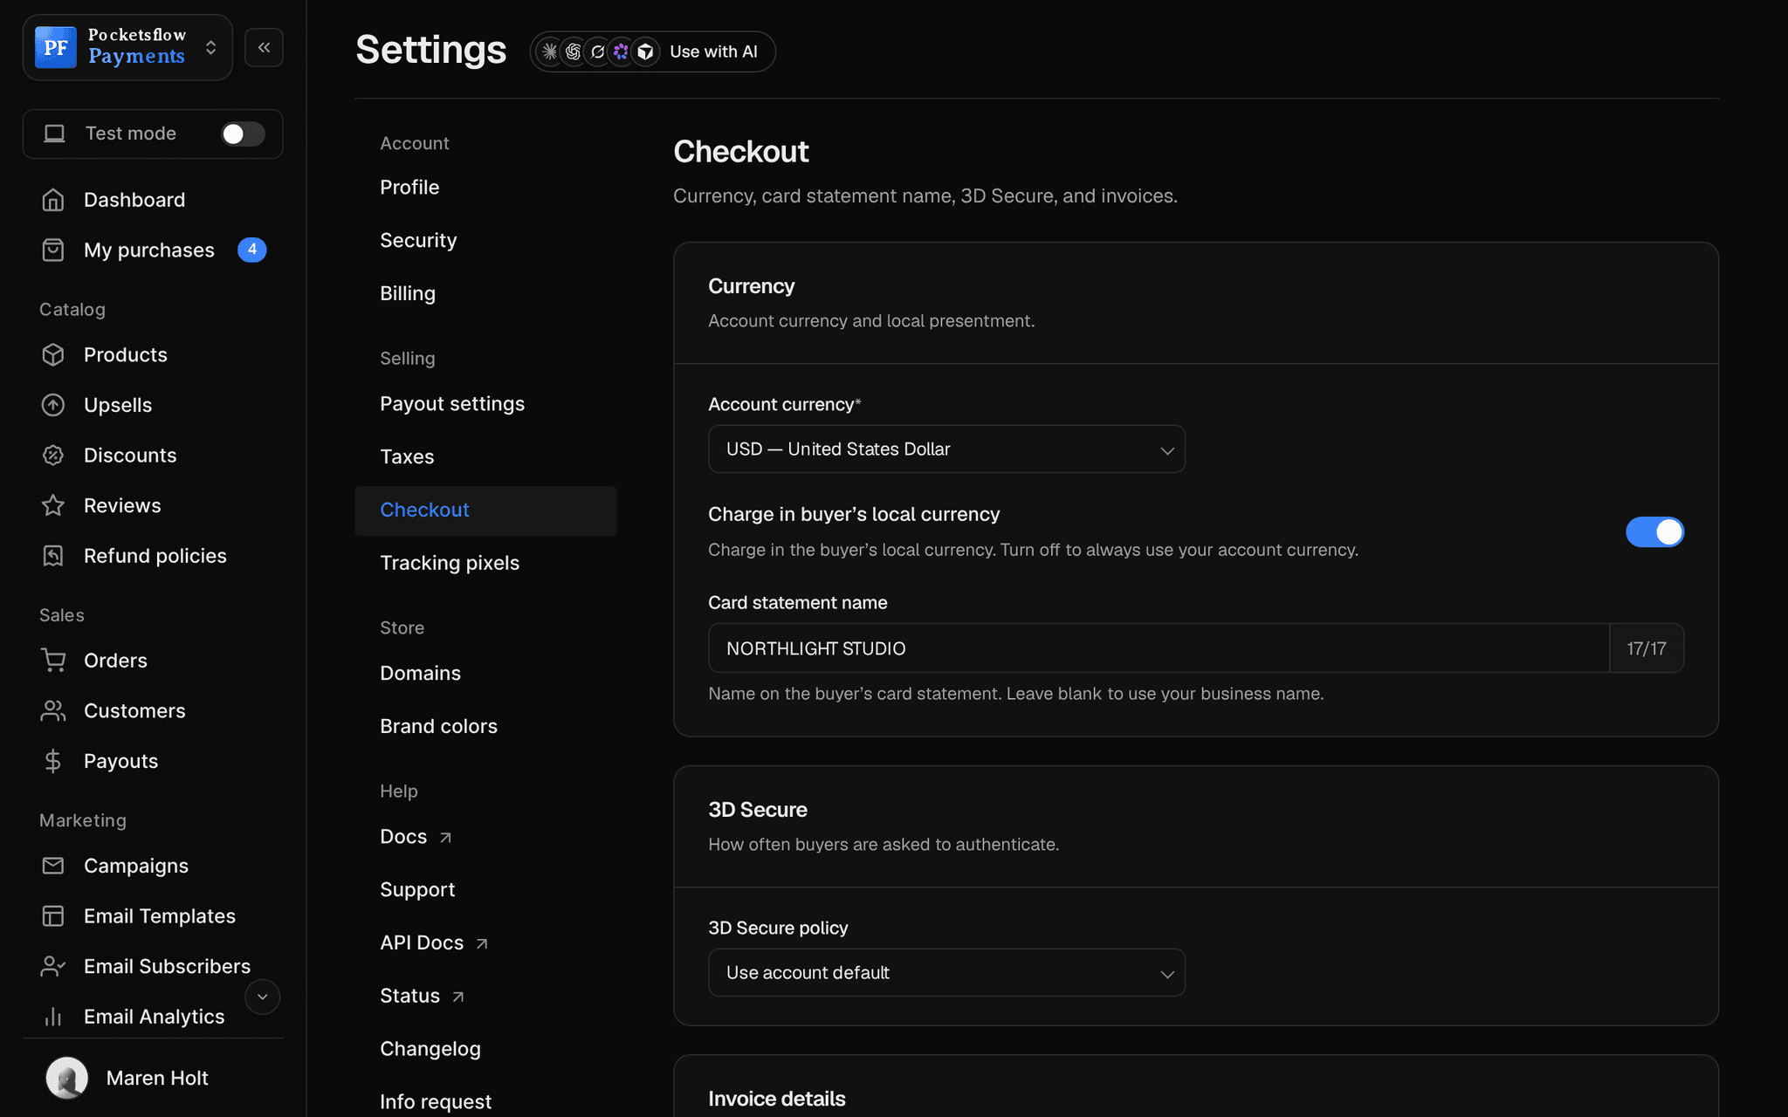This screenshot has height=1117, width=1788.
Task: Click the Discounts badge icon
Action: coord(53,456)
